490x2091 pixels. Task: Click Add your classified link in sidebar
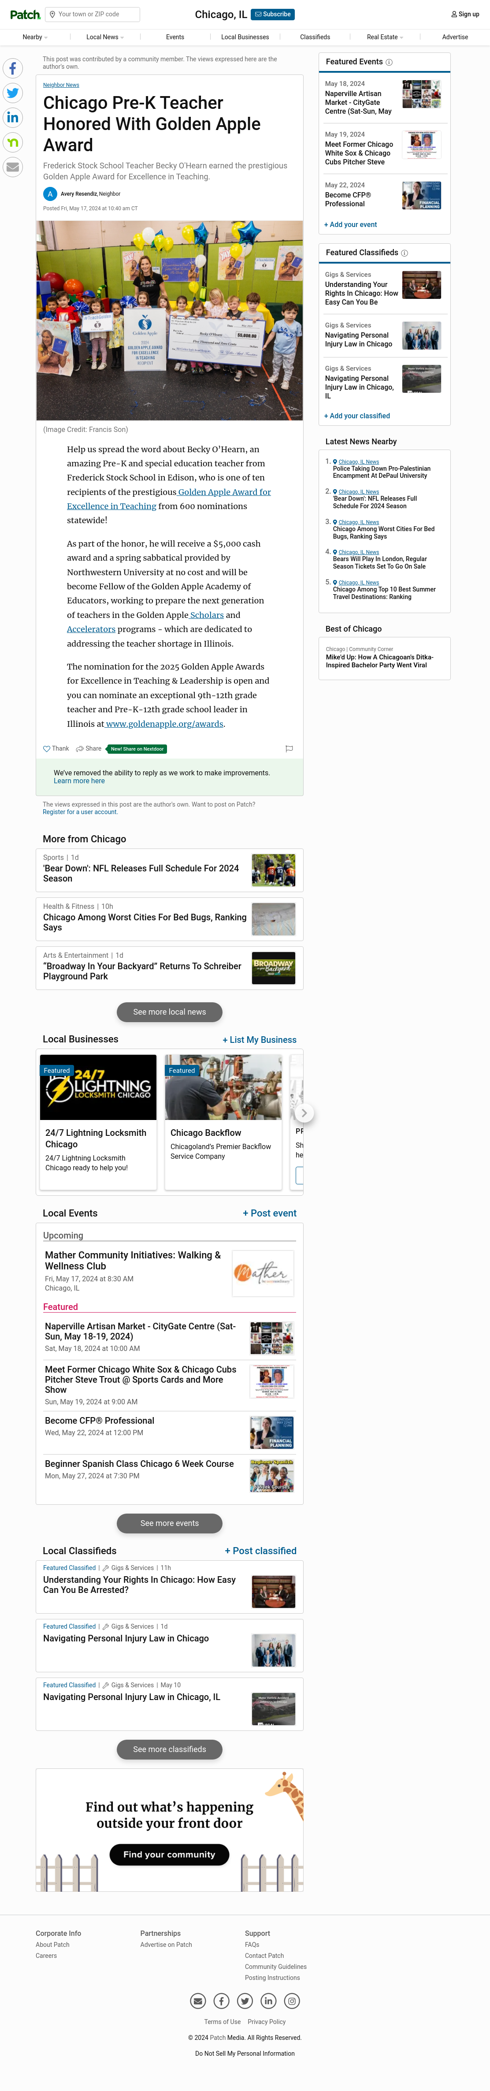tap(357, 417)
